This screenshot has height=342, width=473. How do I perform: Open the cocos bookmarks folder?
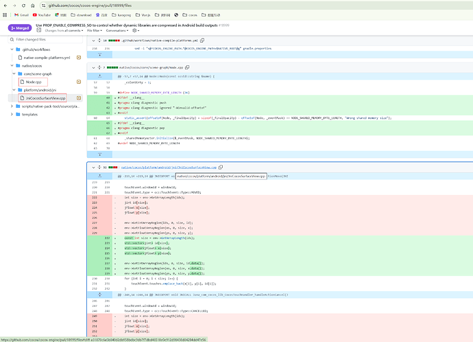coord(190,15)
